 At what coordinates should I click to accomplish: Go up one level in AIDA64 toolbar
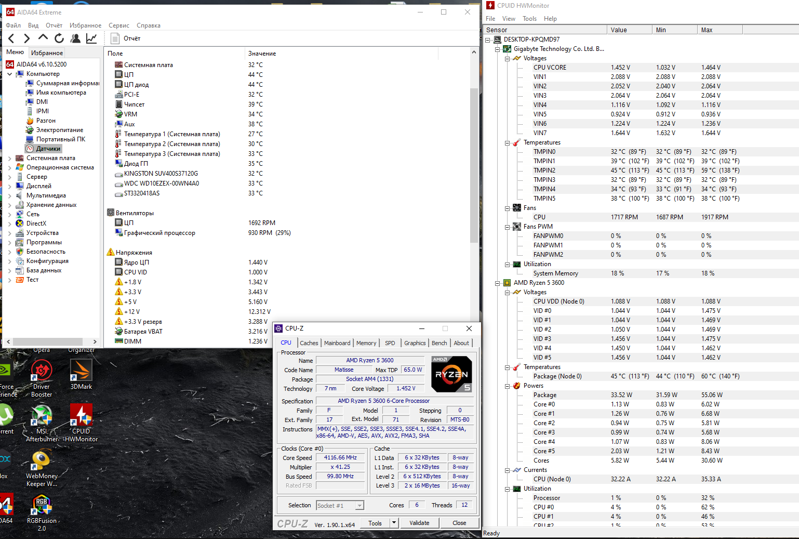click(x=43, y=37)
